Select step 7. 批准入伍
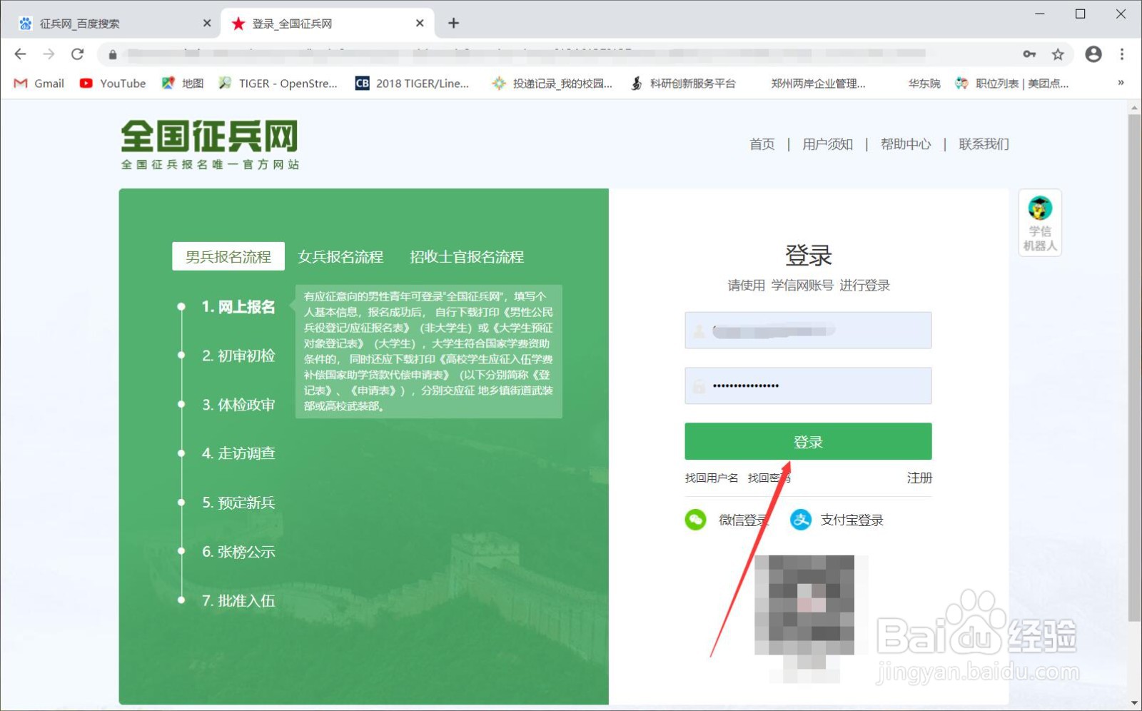The height and width of the screenshot is (711, 1142). (238, 600)
